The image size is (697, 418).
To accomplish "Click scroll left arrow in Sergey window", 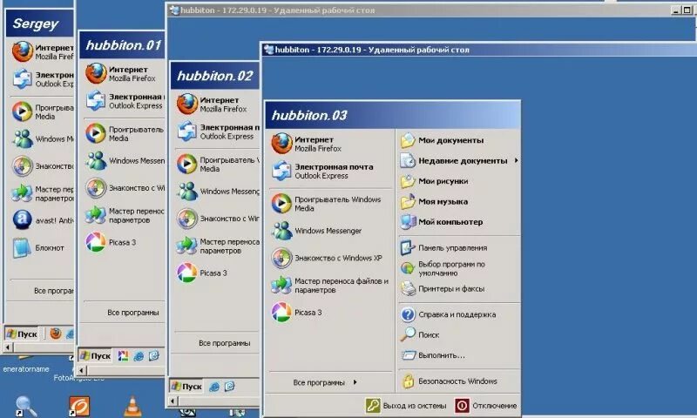I will (x=8, y=347).
